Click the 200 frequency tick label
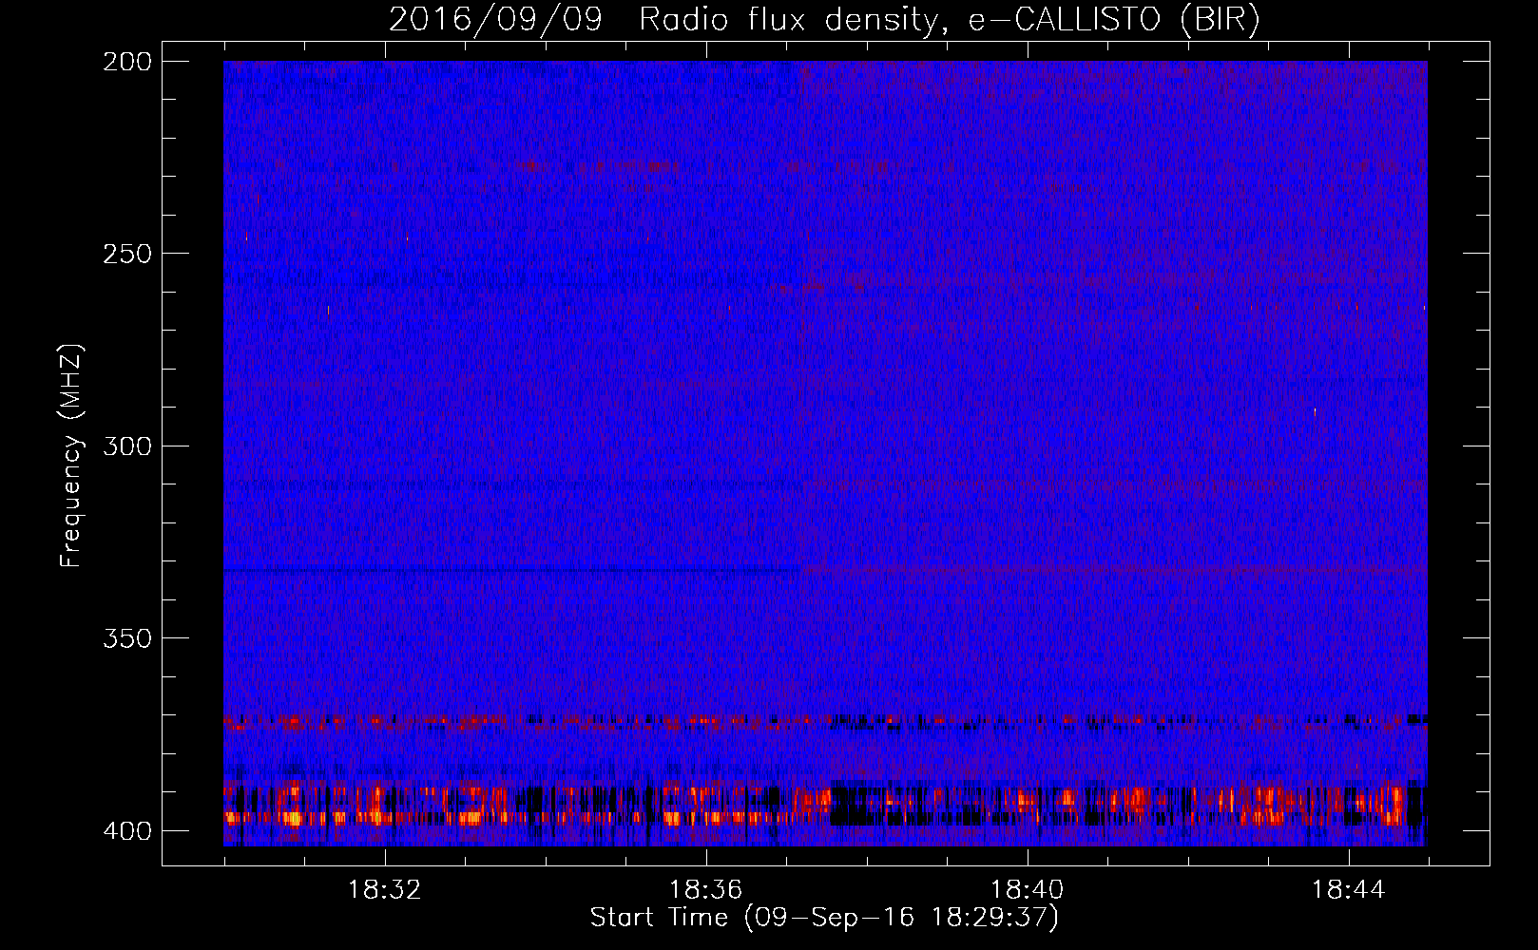This screenshot has width=1538, height=950. click(x=126, y=61)
